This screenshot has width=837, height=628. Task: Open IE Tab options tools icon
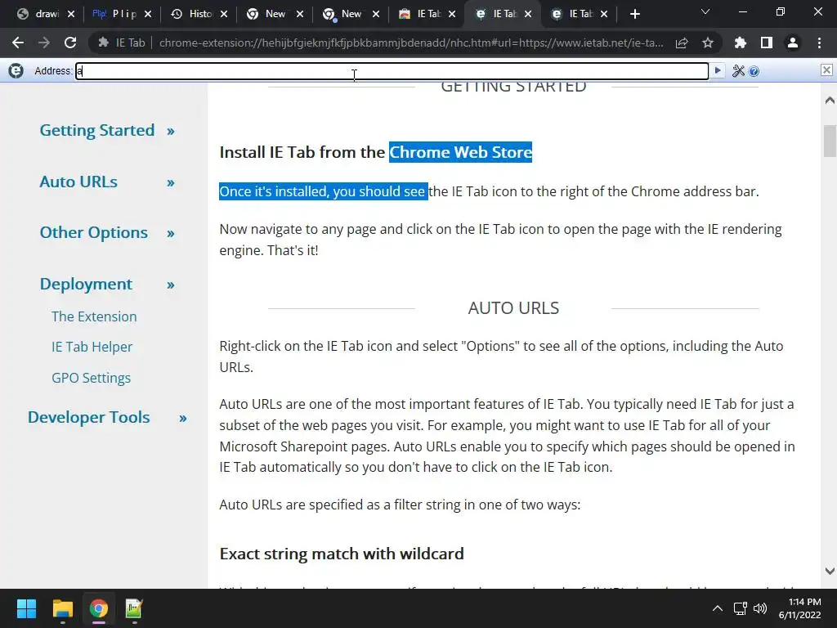pos(738,70)
